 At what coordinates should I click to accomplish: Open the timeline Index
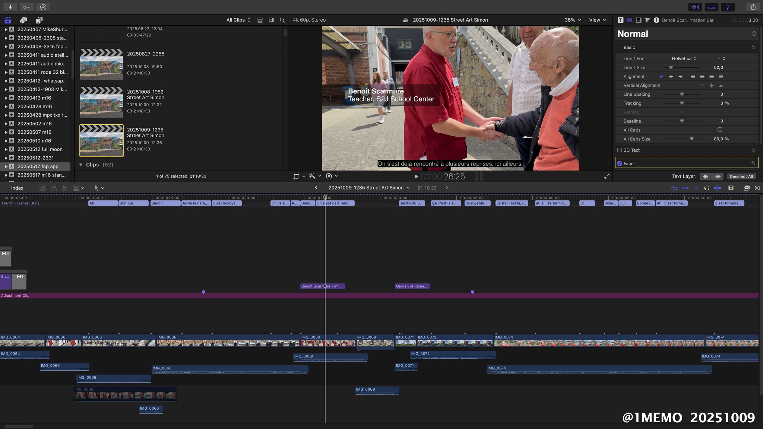click(x=17, y=188)
